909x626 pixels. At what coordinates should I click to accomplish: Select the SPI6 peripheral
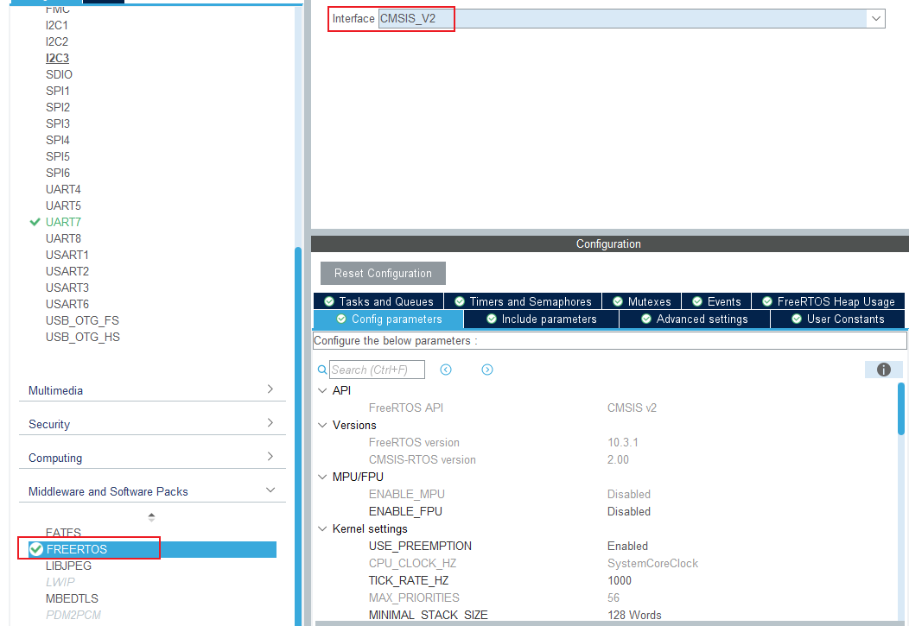tap(58, 173)
